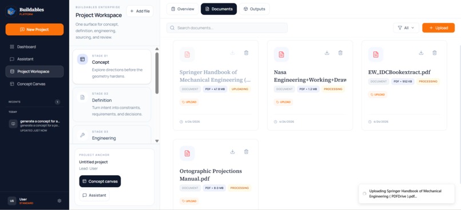Open the Assistant button in Project Anchor
461x210 pixels.
point(94,195)
